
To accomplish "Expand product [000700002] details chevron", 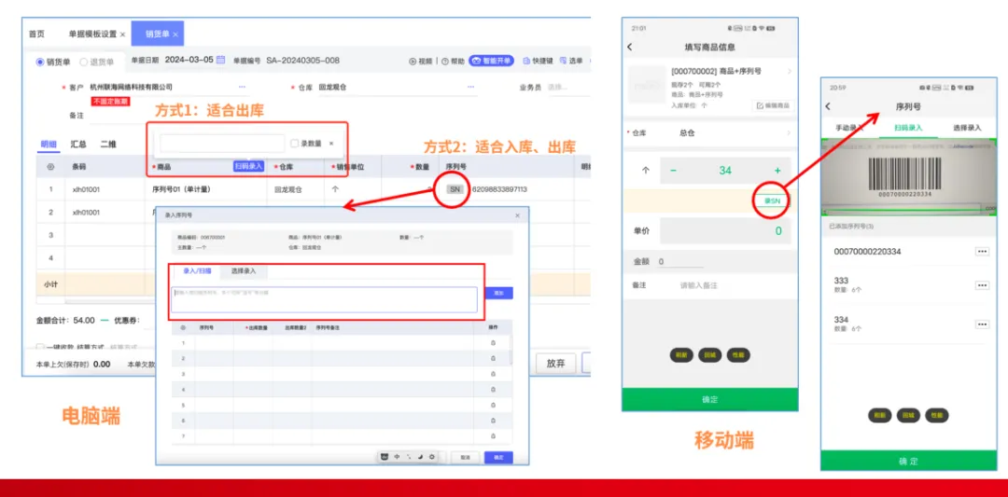I will click(789, 71).
